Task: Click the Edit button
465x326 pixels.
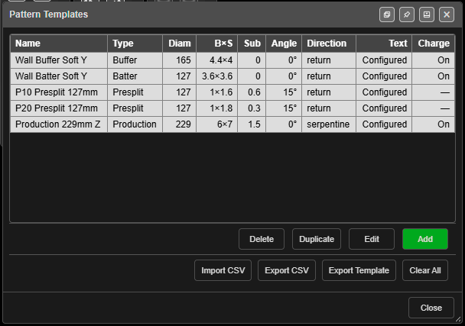Action: pos(372,239)
